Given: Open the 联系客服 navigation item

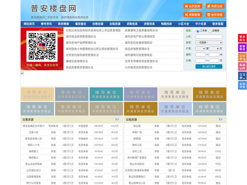Looking at the screenshot, I should click(218, 24).
